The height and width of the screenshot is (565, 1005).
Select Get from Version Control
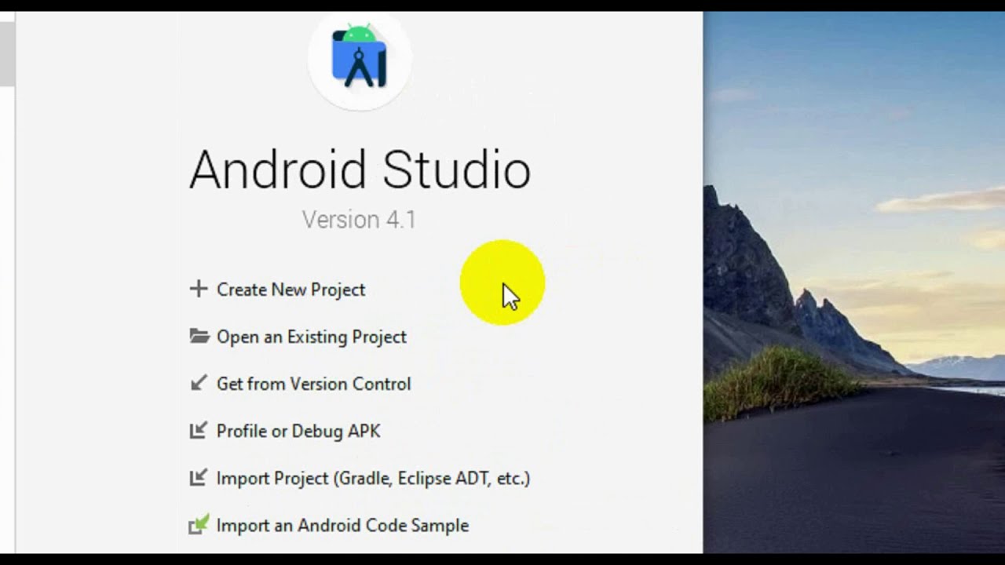tap(313, 384)
